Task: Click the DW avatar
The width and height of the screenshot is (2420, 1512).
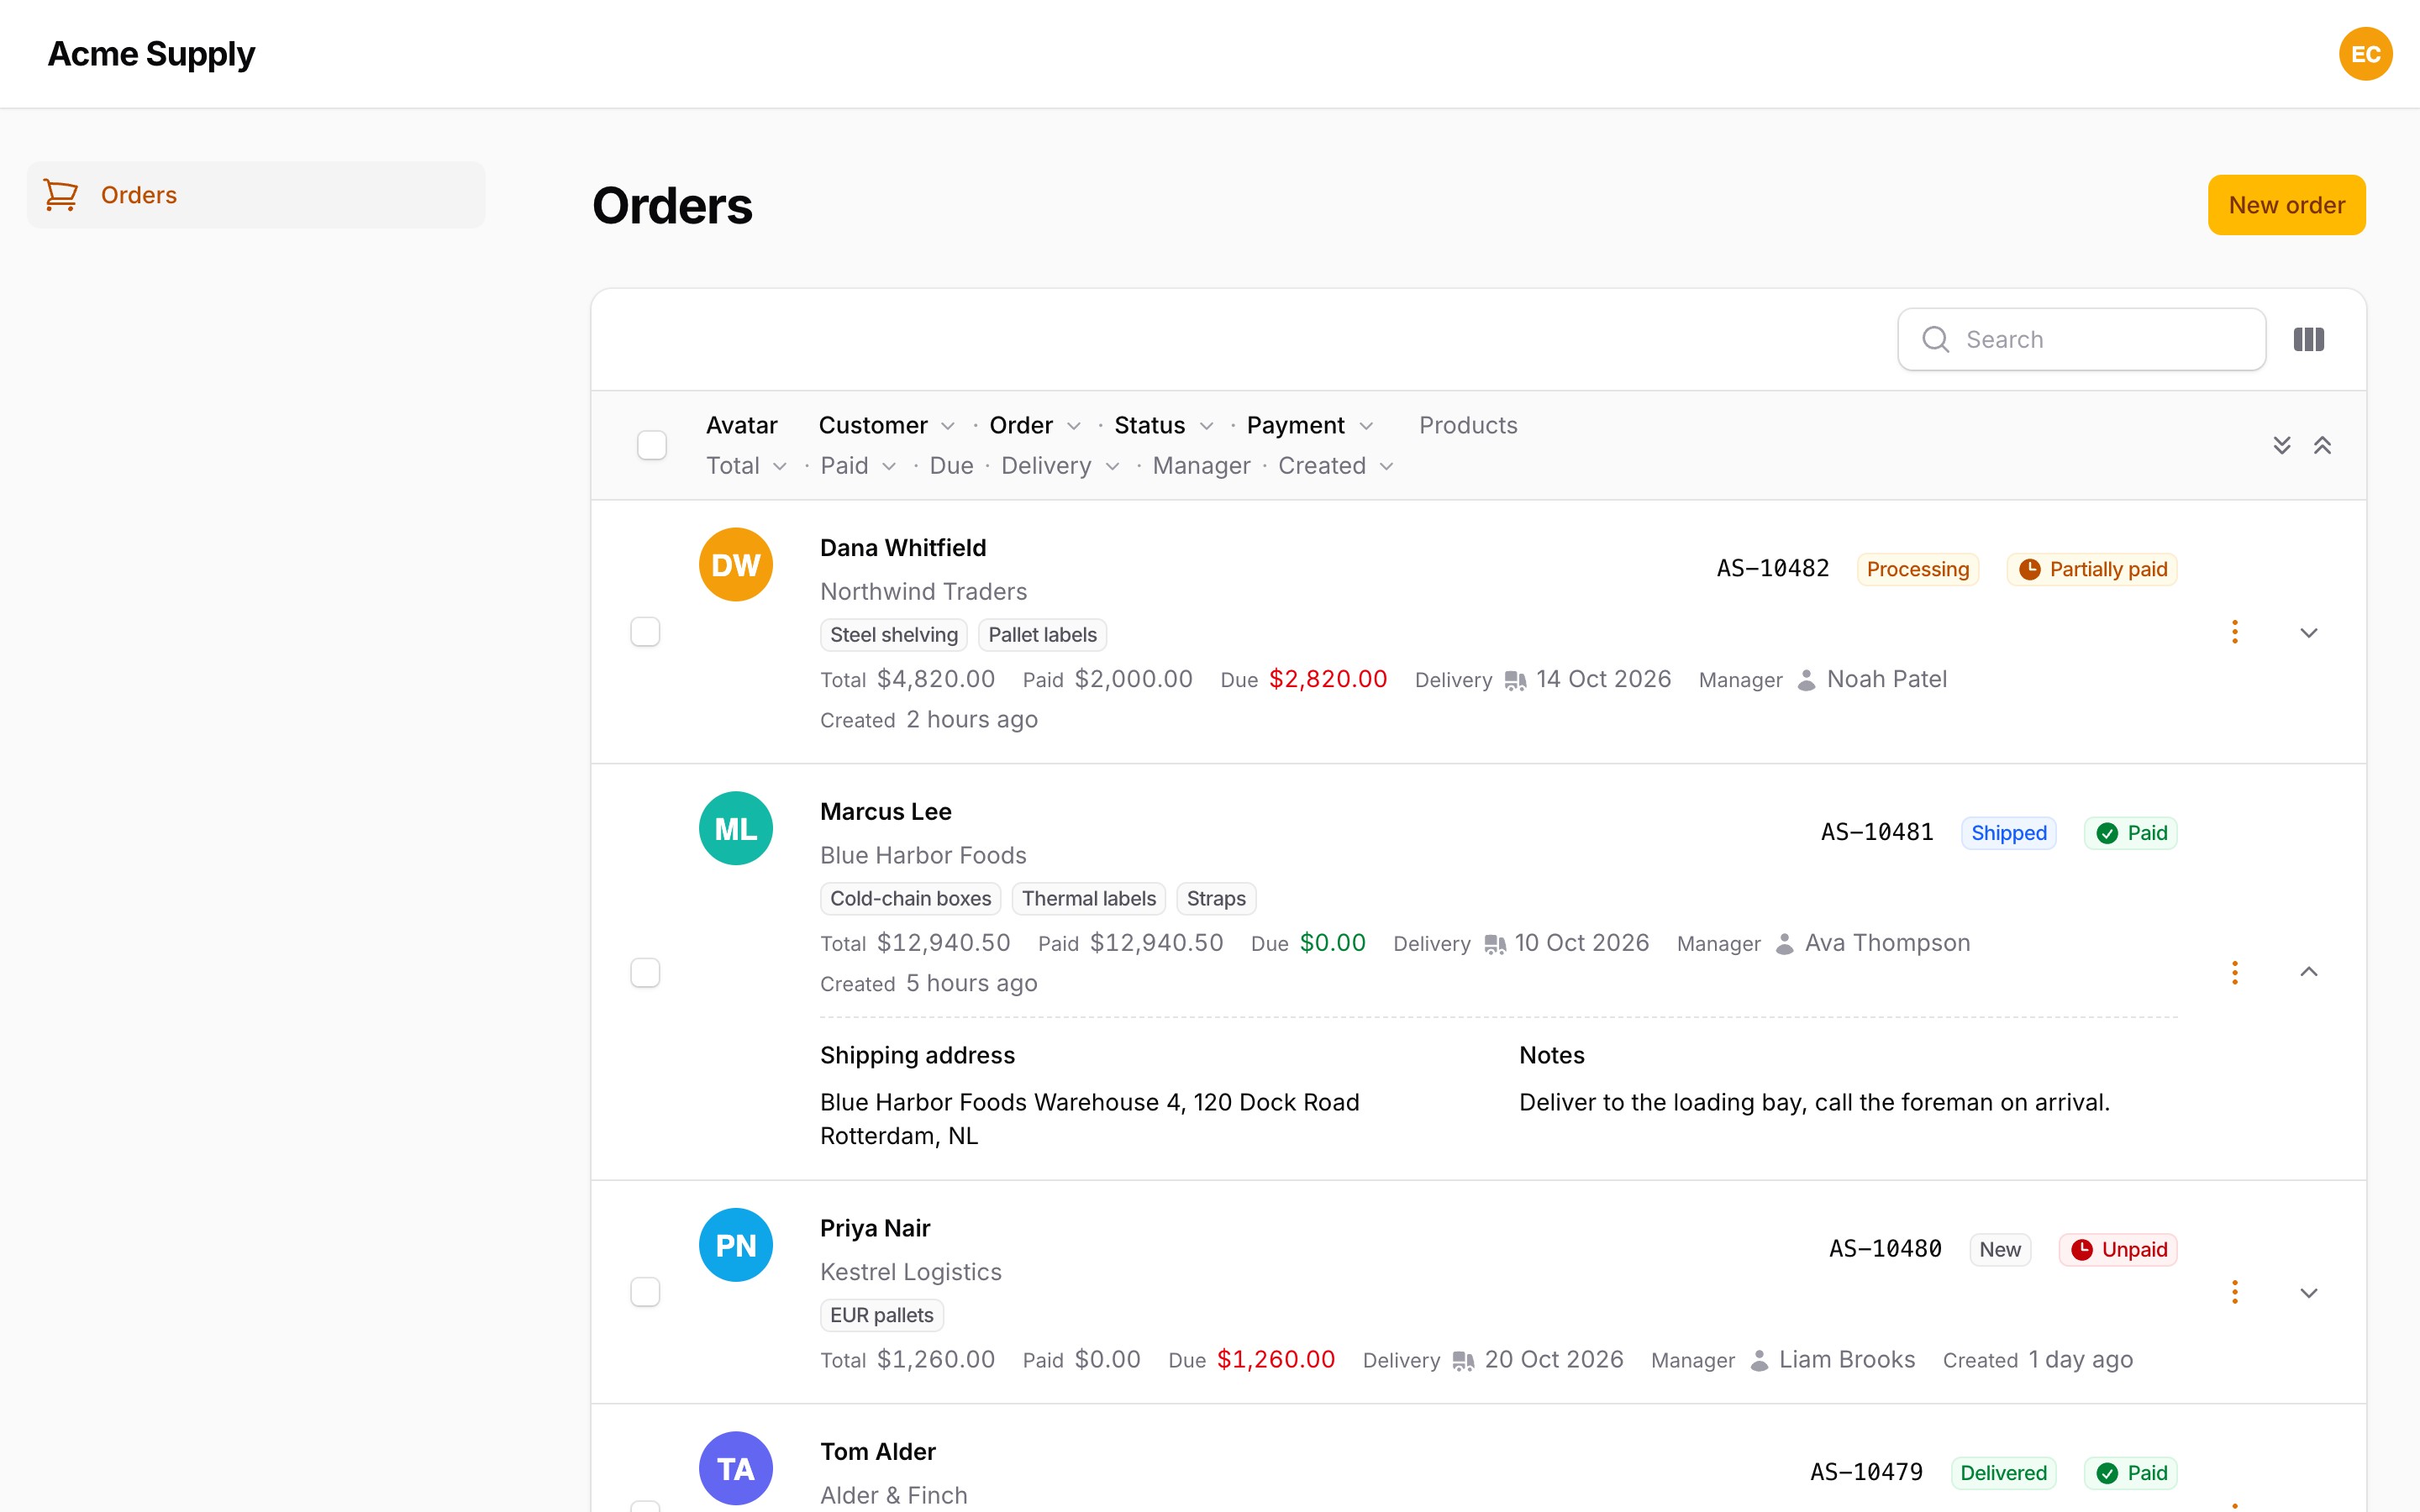Action: 736,565
